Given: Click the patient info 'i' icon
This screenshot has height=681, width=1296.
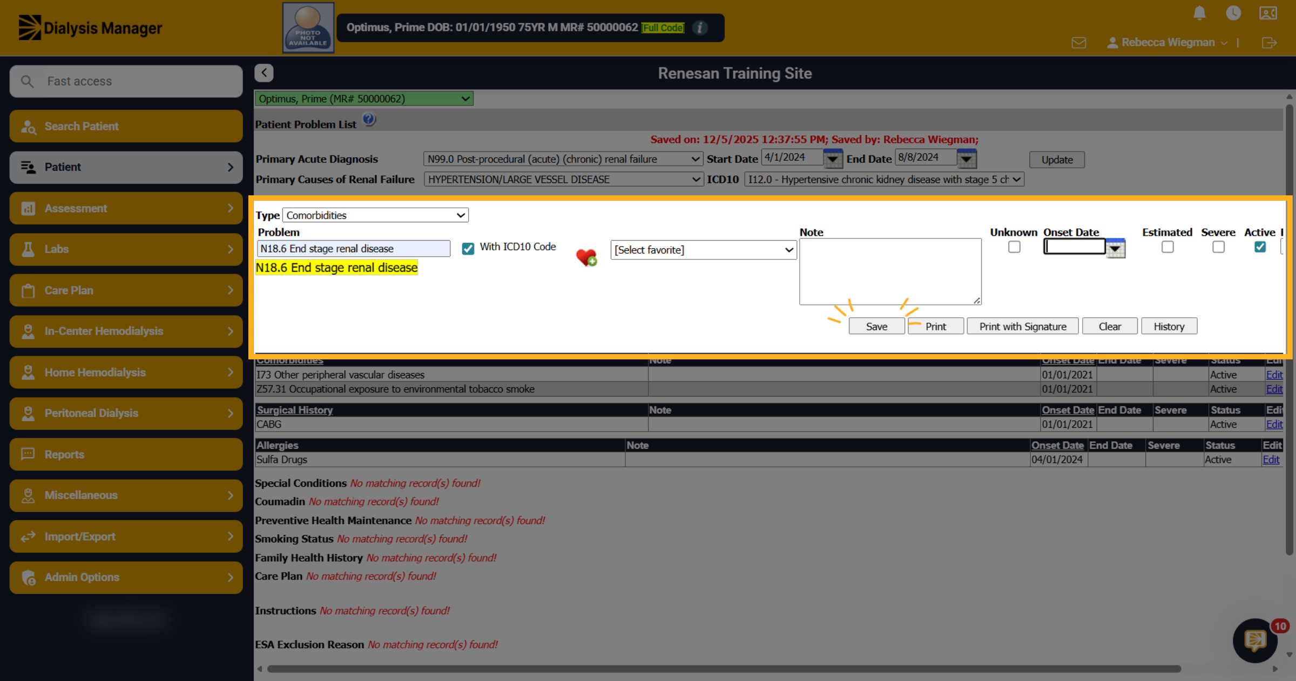Looking at the screenshot, I should click(700, 28).
